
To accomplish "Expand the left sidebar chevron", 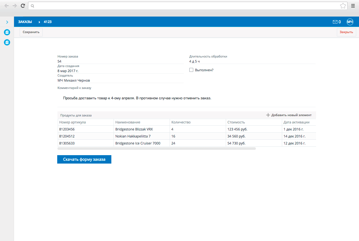I will click(7, 22).
